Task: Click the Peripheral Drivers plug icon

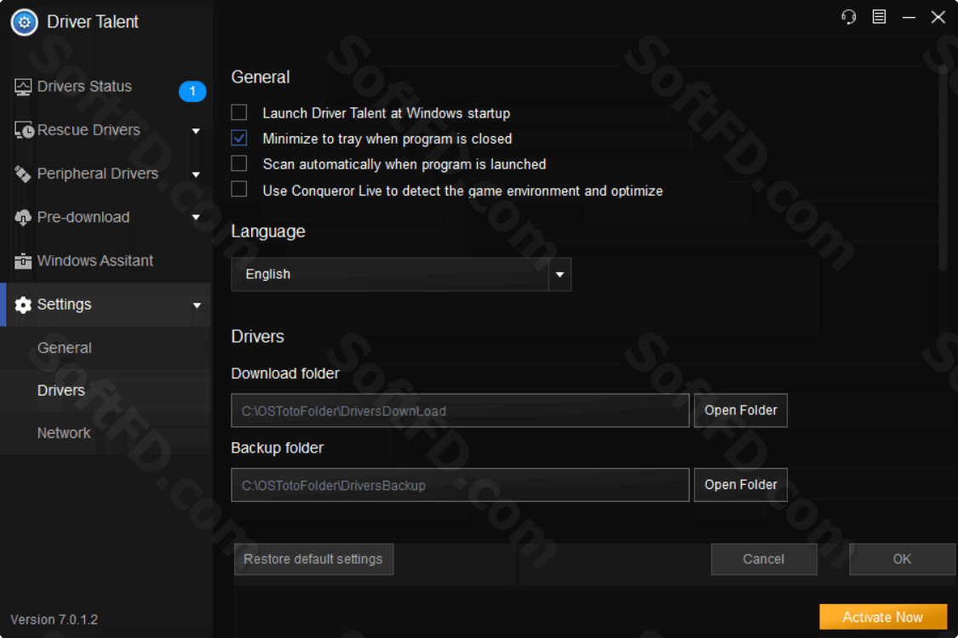Action: tap(23, 174)
